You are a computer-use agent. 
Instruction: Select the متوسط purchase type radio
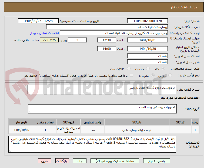[x=153, y=75]
